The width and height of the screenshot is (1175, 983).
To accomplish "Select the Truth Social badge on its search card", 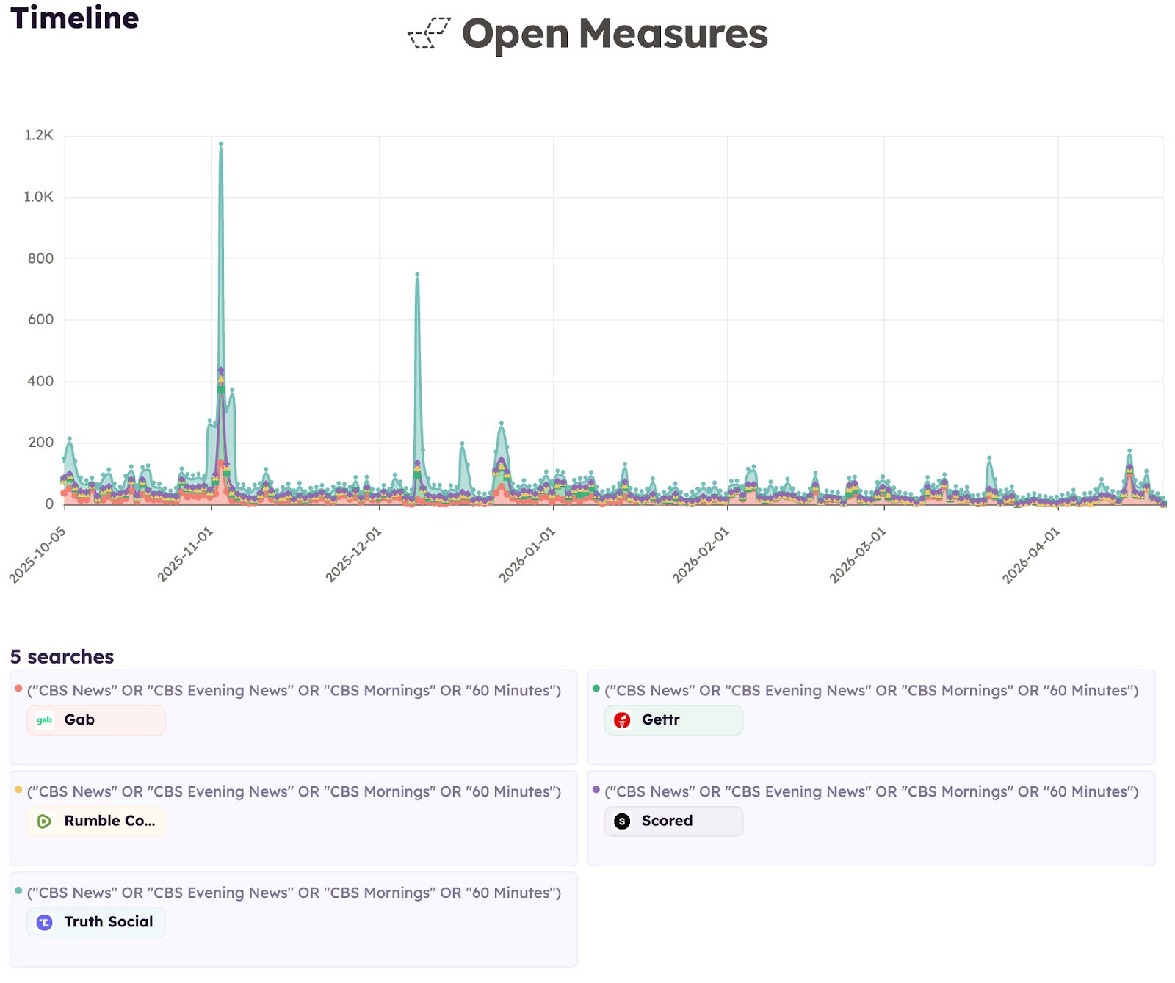I will coord(95,922).
